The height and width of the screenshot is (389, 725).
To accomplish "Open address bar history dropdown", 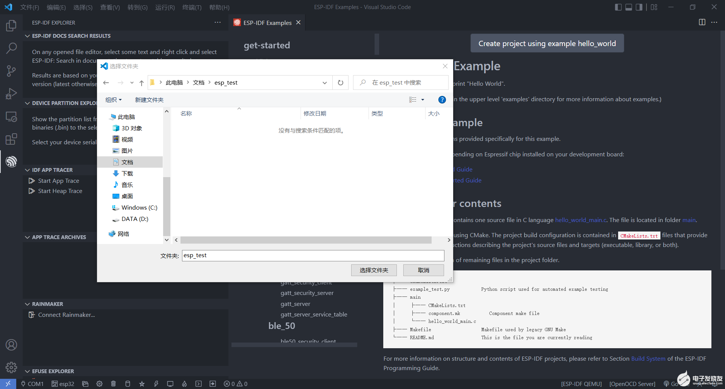I will click(x=325, y=83).
